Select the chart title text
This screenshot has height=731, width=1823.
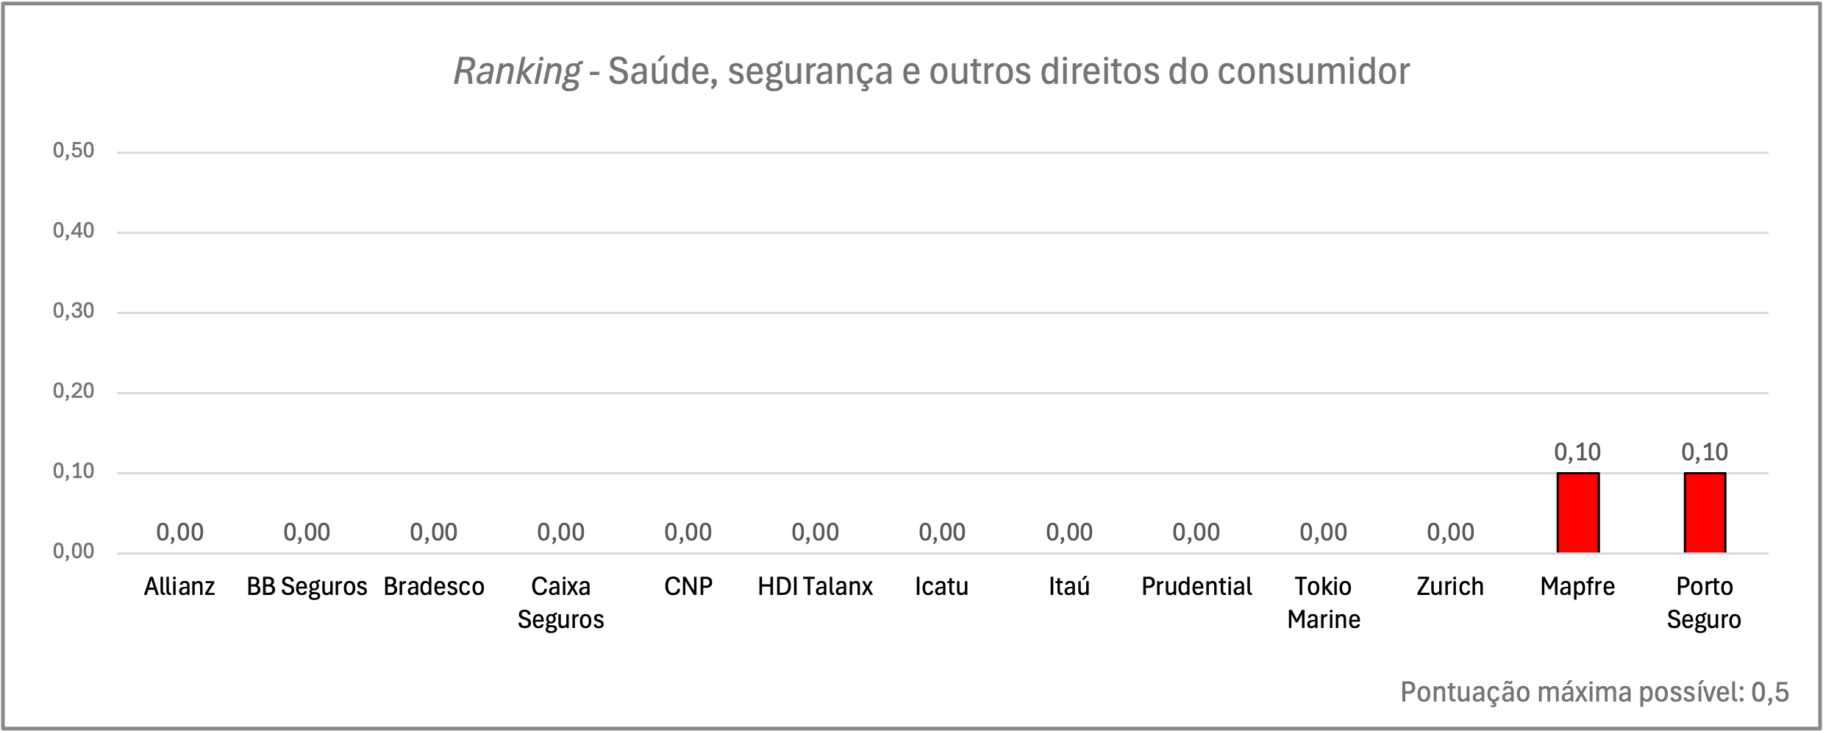pos(931,72)
